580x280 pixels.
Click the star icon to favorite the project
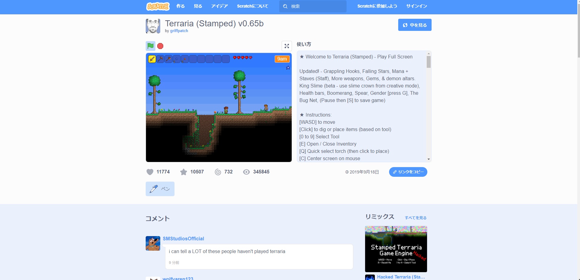click(x=184, y=172)
